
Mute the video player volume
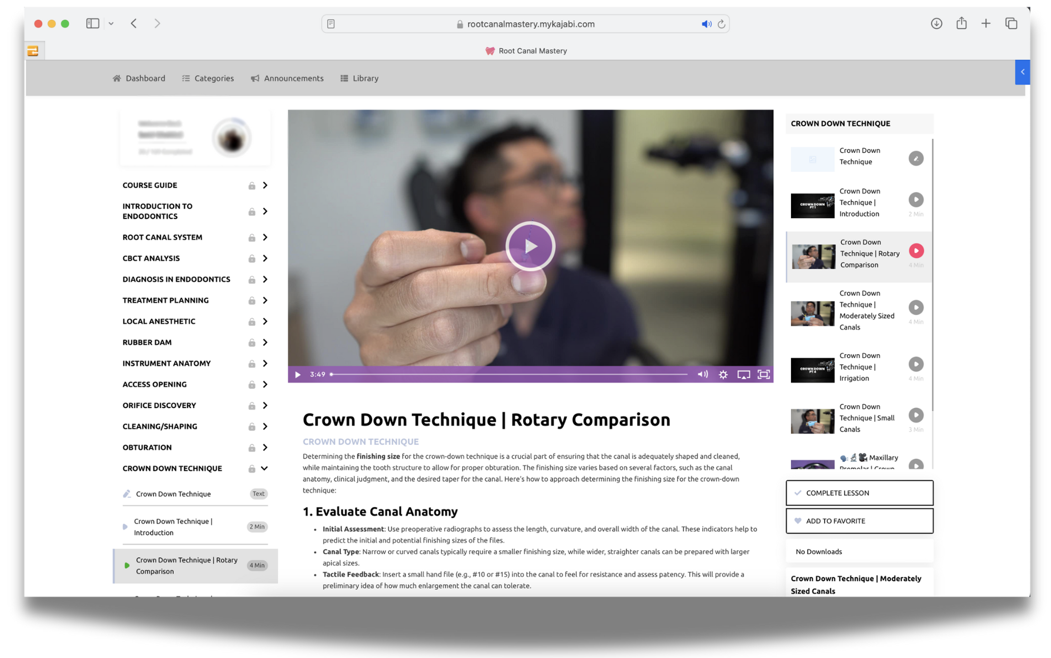coord(702,375)
